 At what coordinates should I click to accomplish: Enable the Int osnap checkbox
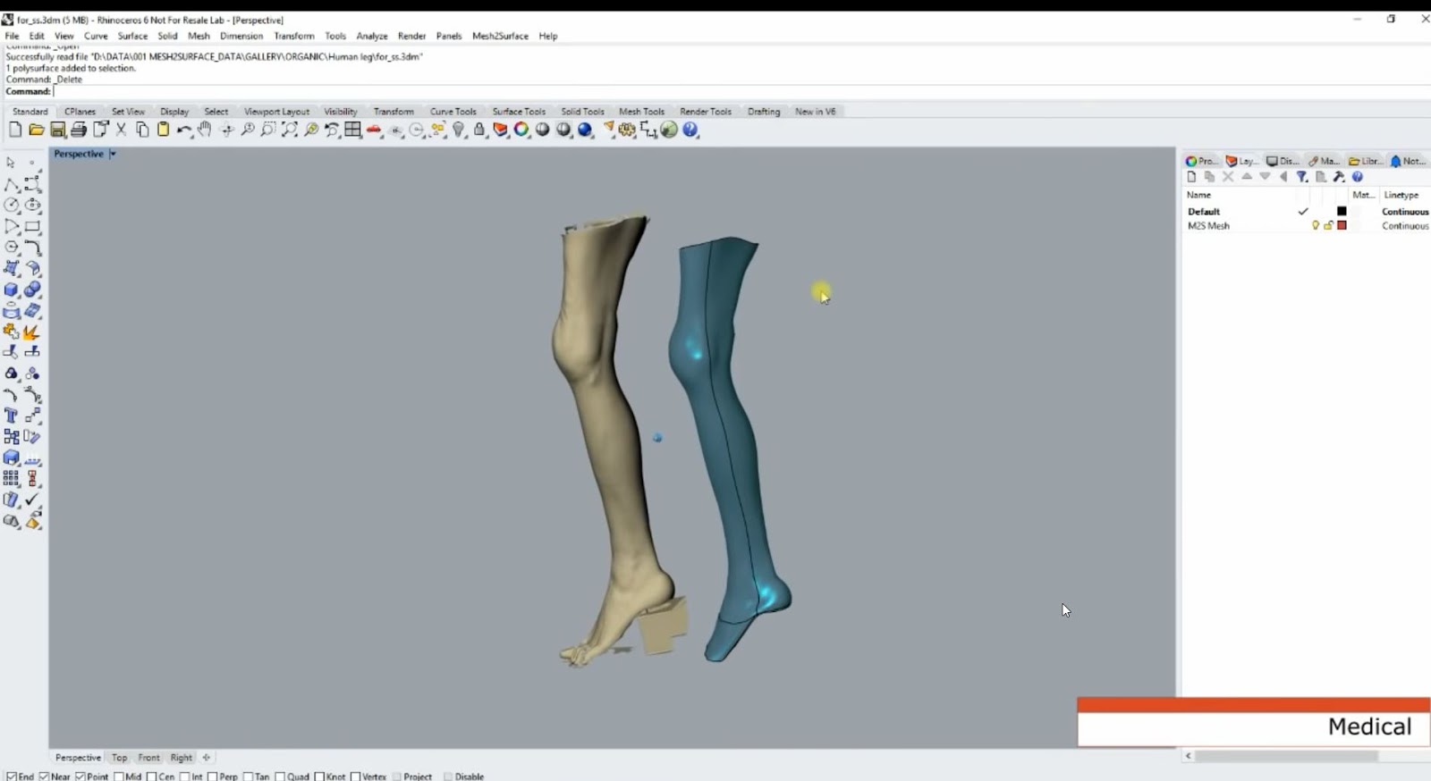pyautogui.click(x=185, y=777)
